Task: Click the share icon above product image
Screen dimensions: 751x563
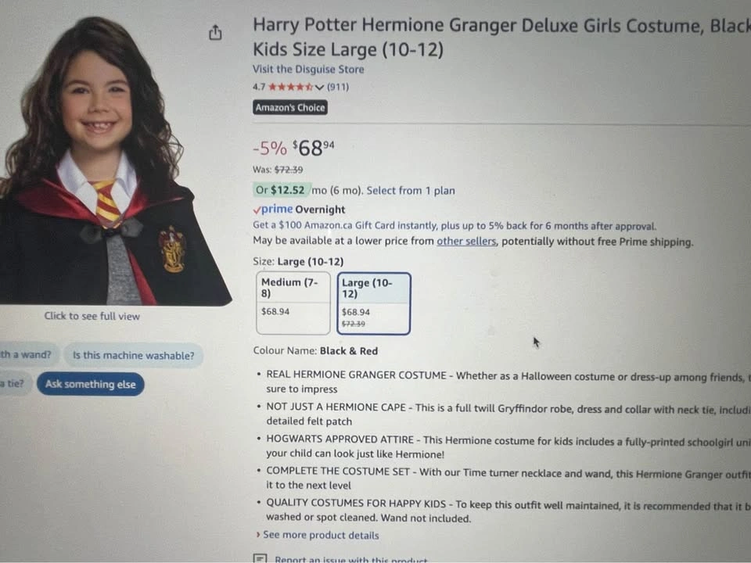Action: tap(216, 33)
